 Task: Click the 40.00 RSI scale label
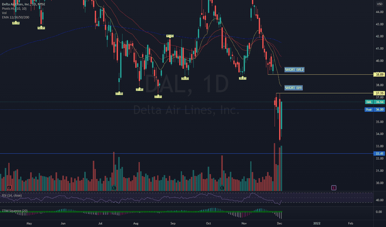379,200
